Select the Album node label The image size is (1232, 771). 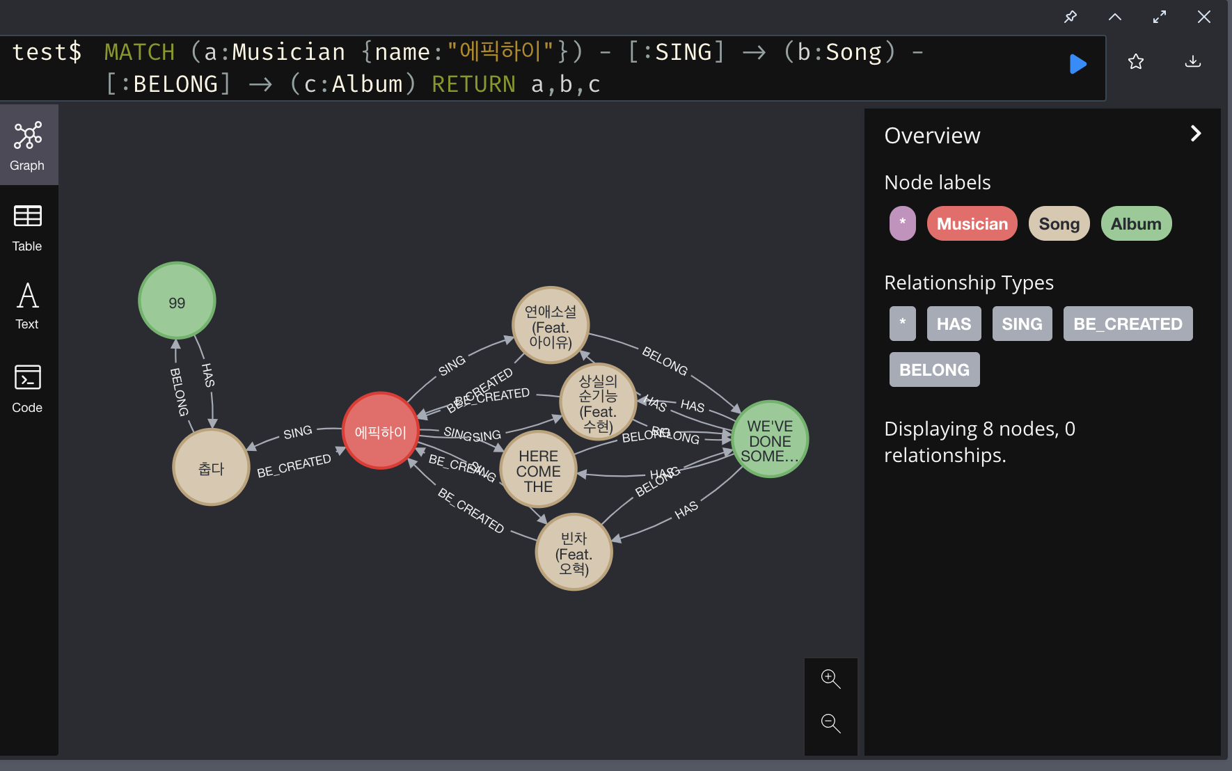point(1137,223)
